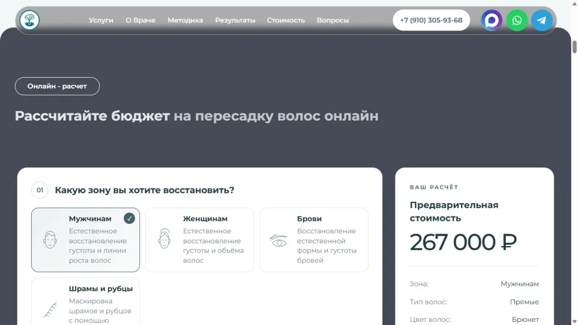Navigate to Результаты section
This screenshot has width=578, height=325.
[235, 20]
